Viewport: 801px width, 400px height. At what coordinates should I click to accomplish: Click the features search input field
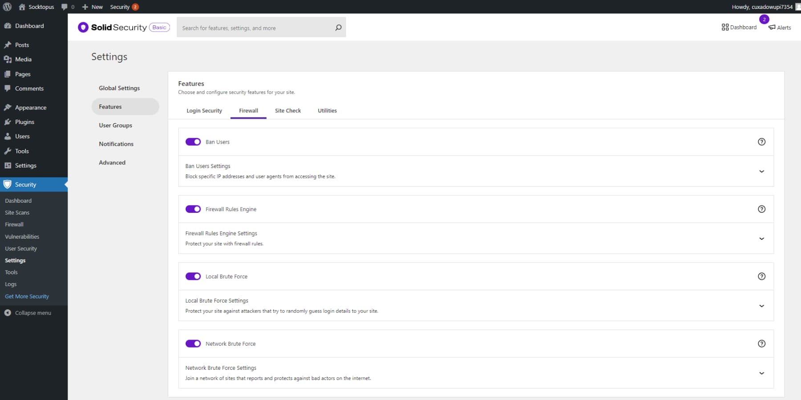click(254, 28)
